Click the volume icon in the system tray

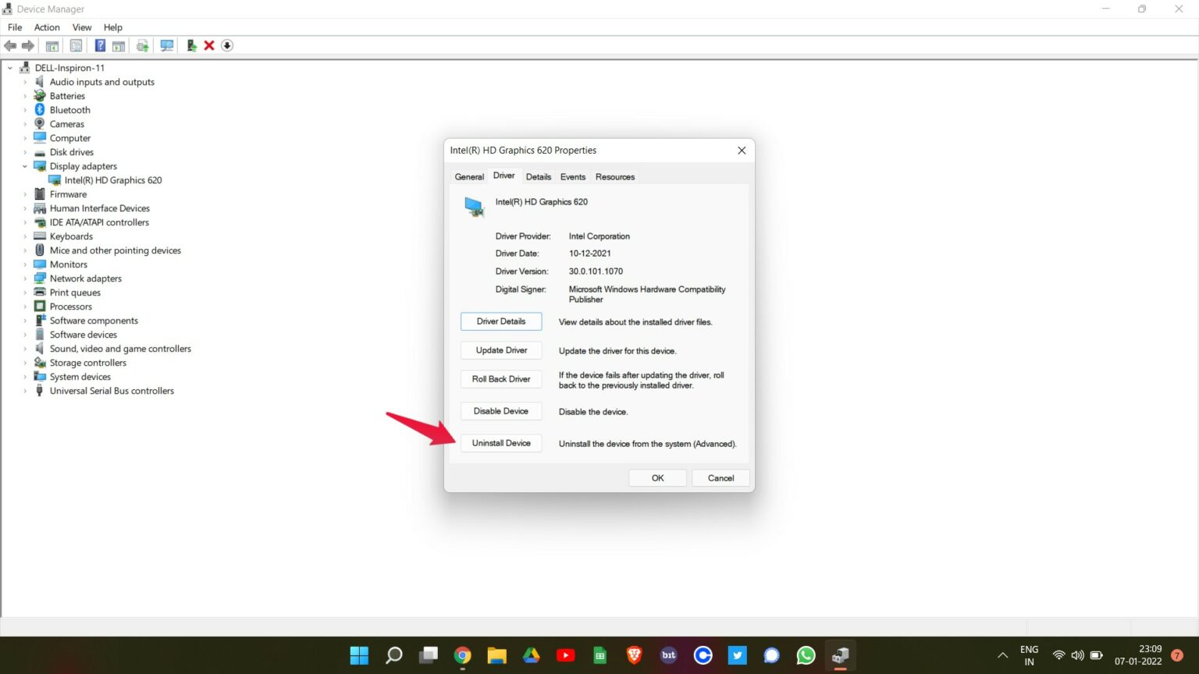(1077, 655)
